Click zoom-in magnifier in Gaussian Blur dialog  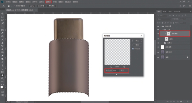(124, 67)
